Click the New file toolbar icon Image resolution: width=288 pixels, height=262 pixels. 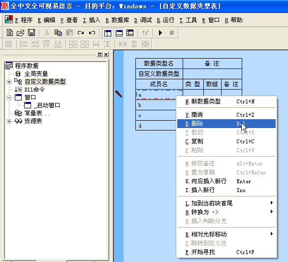point(9,33)
